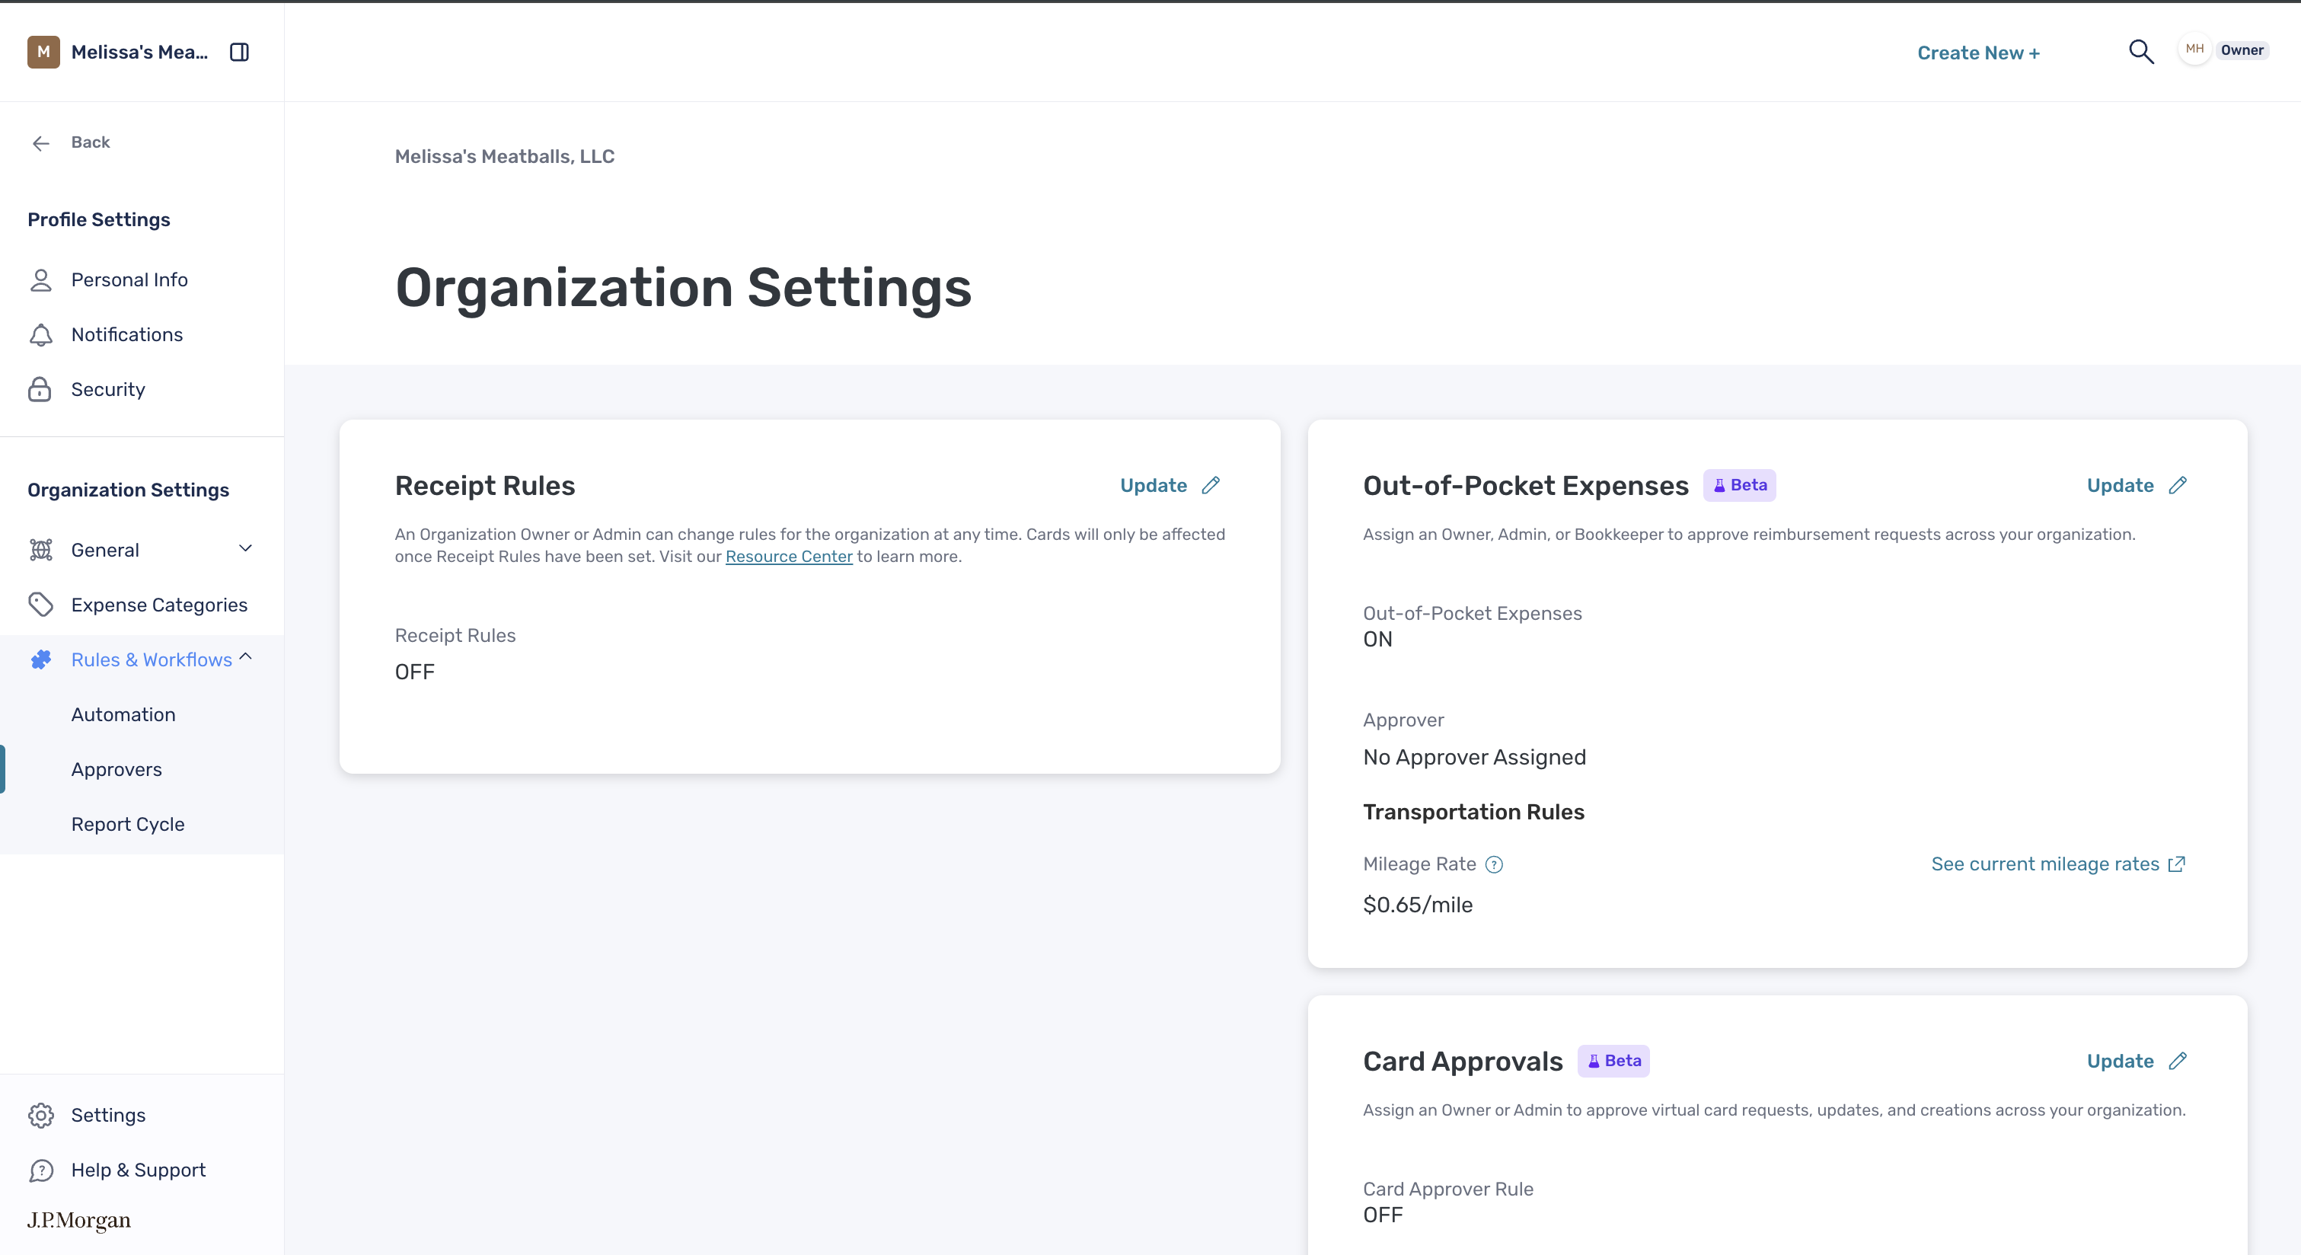Click the Rules & Workflows label
Viewport: 2301px width, 1255px height.
pyautogui.click(x=152, y=659)
